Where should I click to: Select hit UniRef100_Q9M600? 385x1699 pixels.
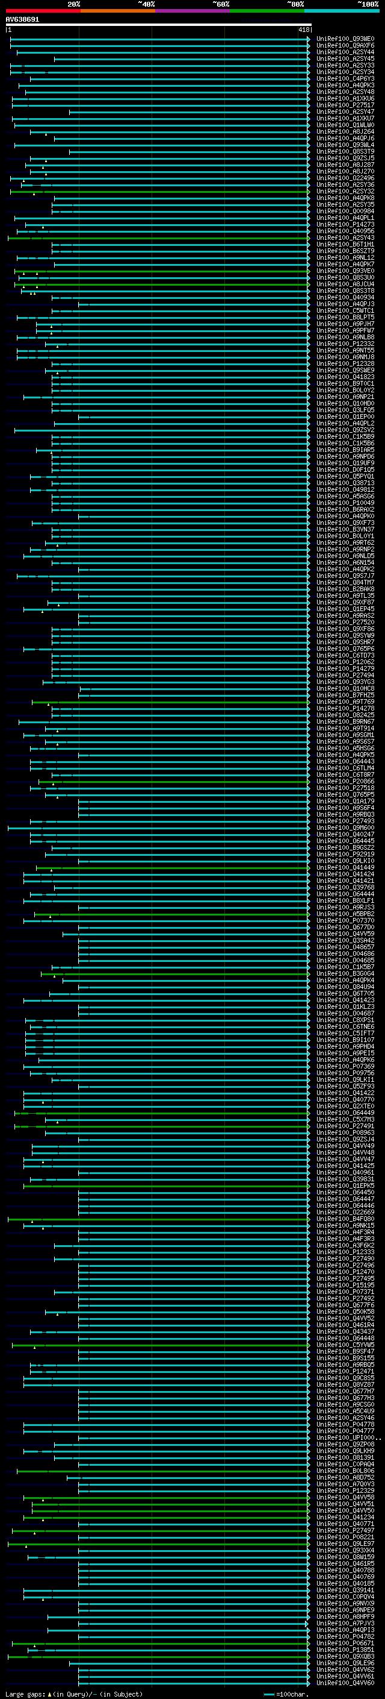345,828
